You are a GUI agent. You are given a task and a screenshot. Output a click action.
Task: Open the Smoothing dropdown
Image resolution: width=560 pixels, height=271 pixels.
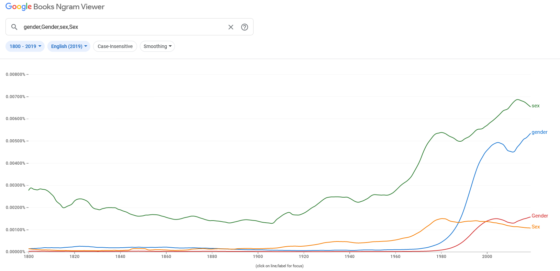pyautogui.click(x=157, y=46)
